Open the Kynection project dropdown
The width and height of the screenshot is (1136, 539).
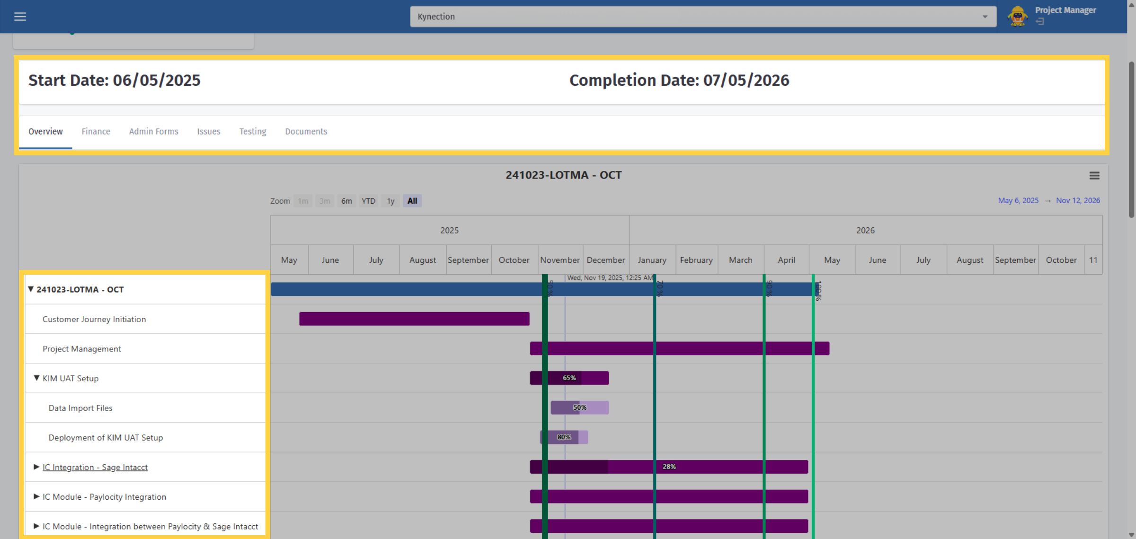(x=703, y=17)
